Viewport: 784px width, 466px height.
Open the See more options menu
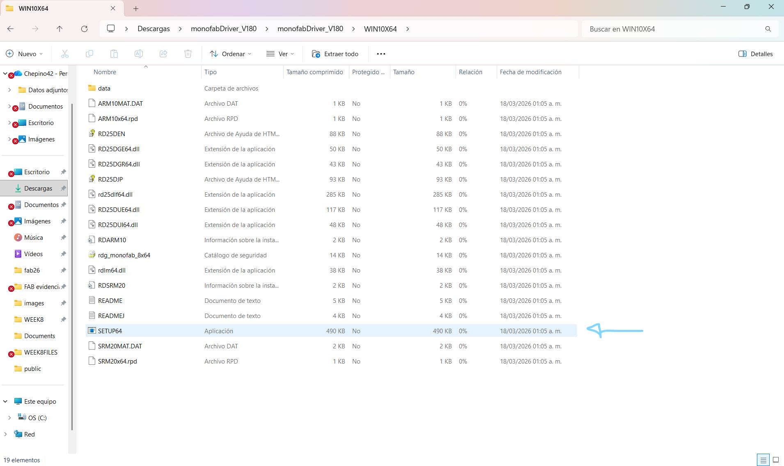point(381,54)
